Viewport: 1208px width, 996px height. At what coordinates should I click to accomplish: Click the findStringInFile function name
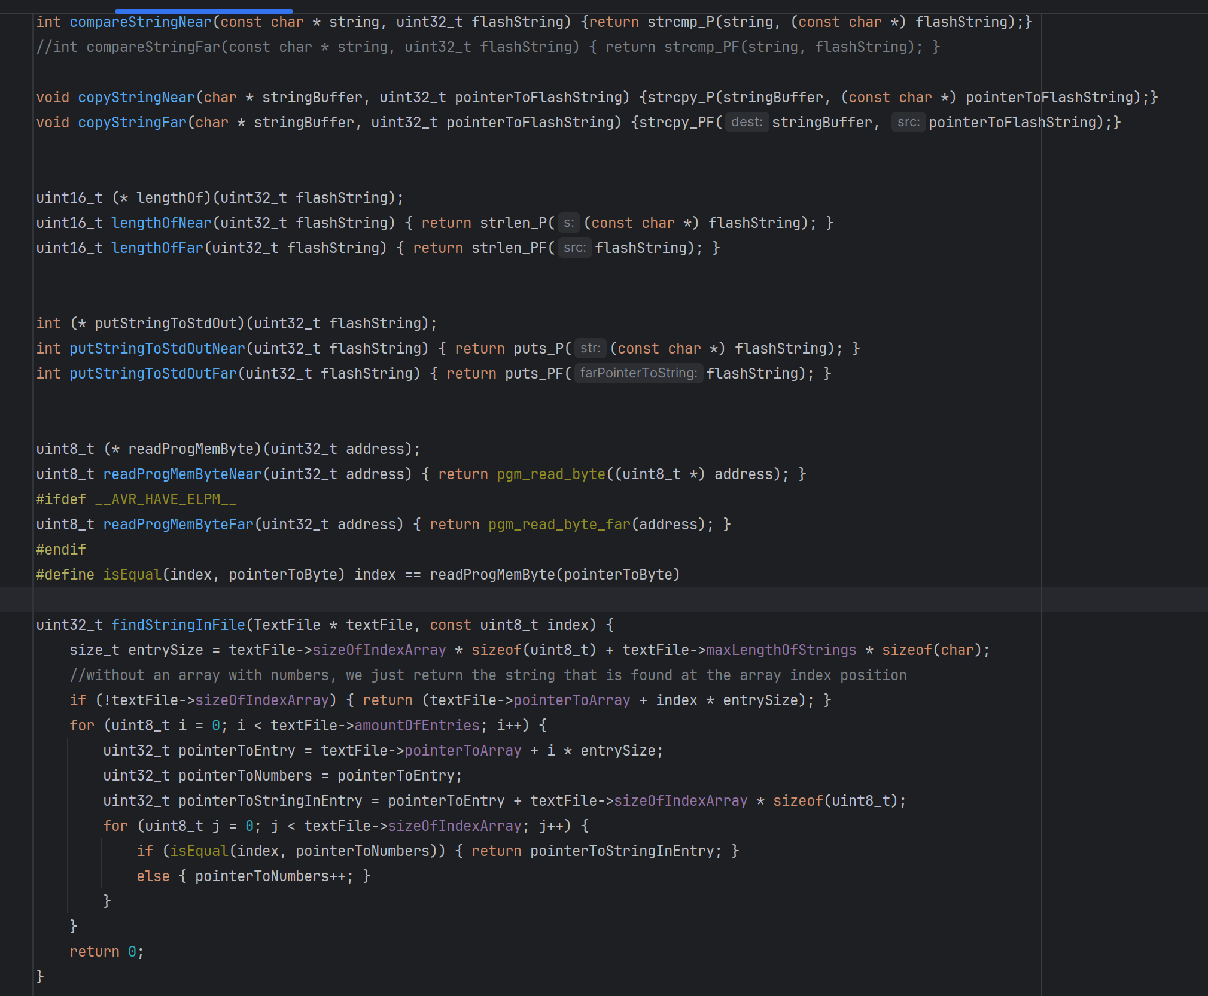point(178,625)
